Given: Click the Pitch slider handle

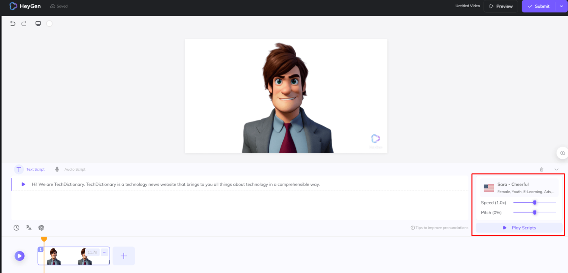Looking at the screenshot, I should pyautogui.click(x=535, y=212).
